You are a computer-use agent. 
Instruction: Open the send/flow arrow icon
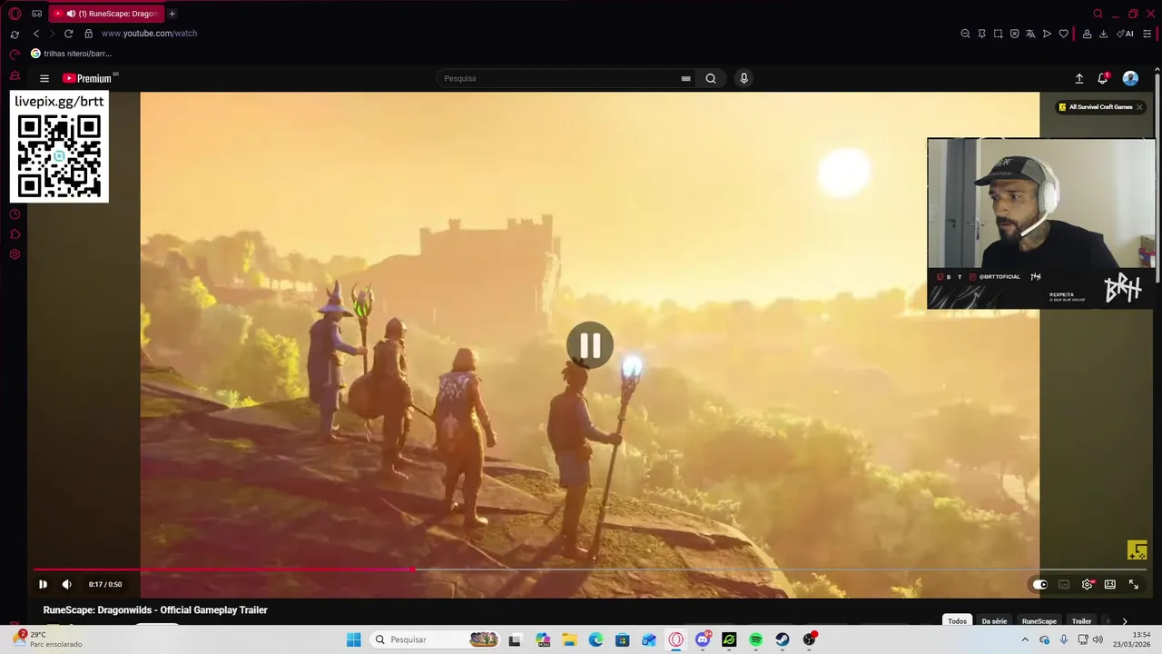tap(1047, 34)
